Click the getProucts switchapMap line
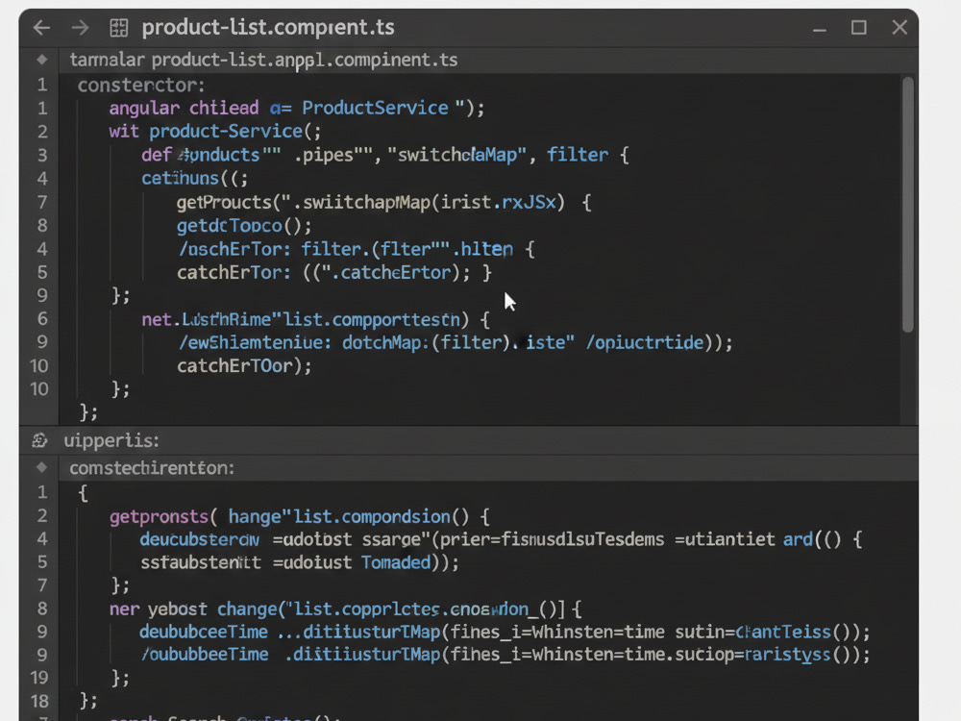961x721 pixels. pyautogui.click(x=383, y=202)
